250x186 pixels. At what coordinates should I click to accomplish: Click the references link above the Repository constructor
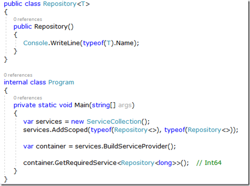[x=27, y=19]
